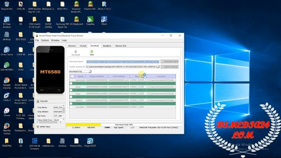Open the iRoot_1.7.9_1 installer icon
The image size is (281, 158).
tap(104, 6)
